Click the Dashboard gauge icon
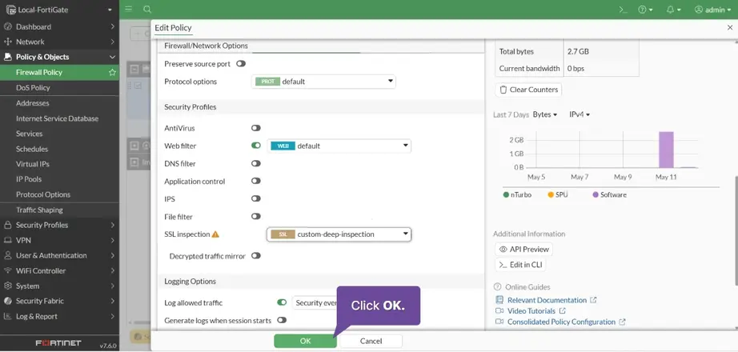Viewport: 738px width, 352px height. click(x=7, y=27)
